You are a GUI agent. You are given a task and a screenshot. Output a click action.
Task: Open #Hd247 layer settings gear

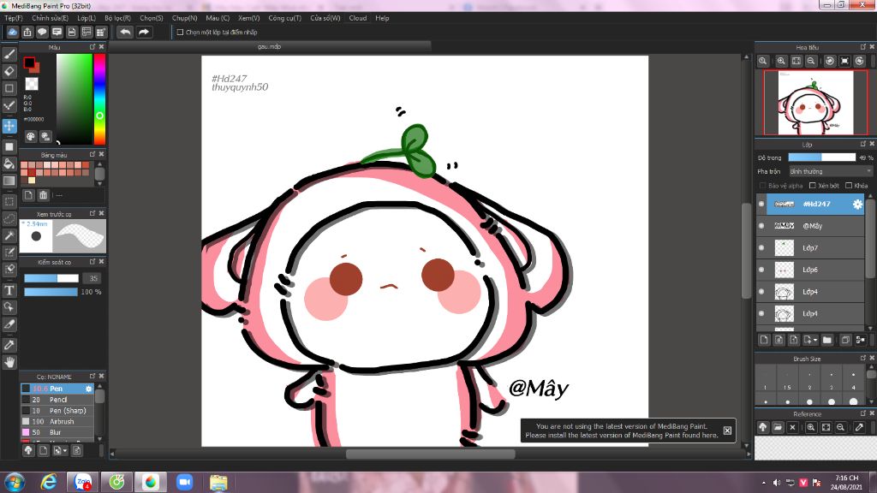(857, 205)
